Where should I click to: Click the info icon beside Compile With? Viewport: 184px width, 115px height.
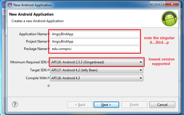[x=49, y=78]
